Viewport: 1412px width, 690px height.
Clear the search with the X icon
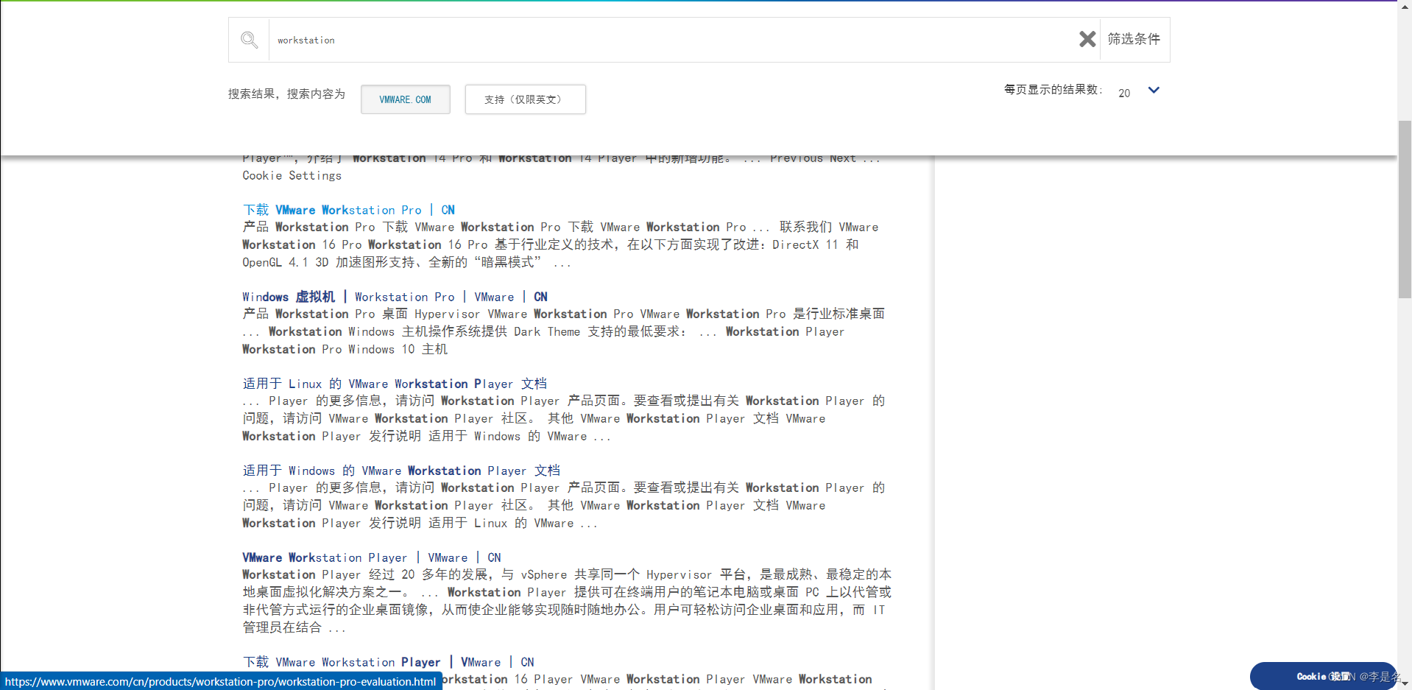pyautogui.click(x=1087, y=39)
